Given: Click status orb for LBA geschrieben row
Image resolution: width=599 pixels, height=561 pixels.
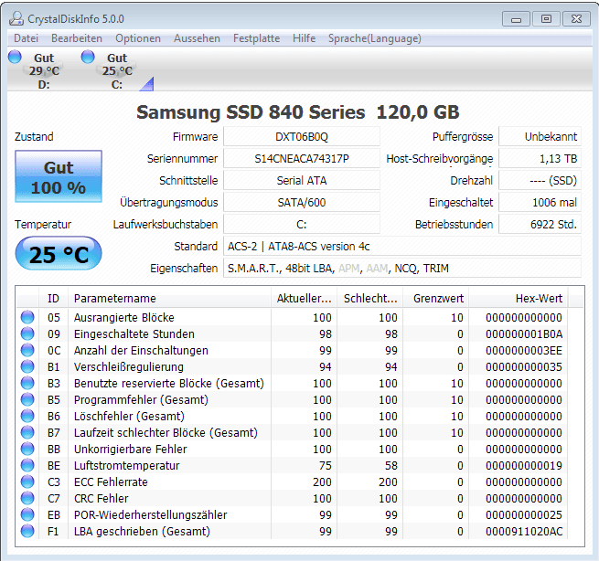Looking at the screenshot, I should [x=27, y=531].
